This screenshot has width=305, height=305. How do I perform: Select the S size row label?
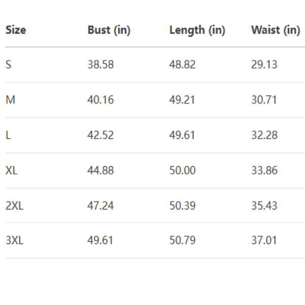click(8, 65)
